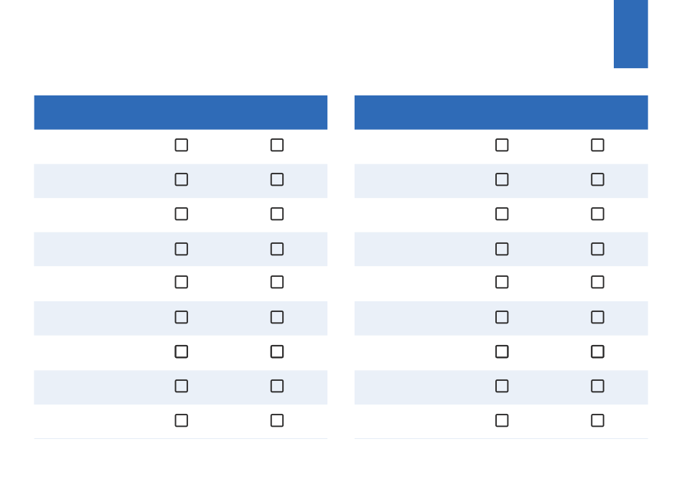
Task: Check right table's last row, second checkbox
Action: point(597,420)
